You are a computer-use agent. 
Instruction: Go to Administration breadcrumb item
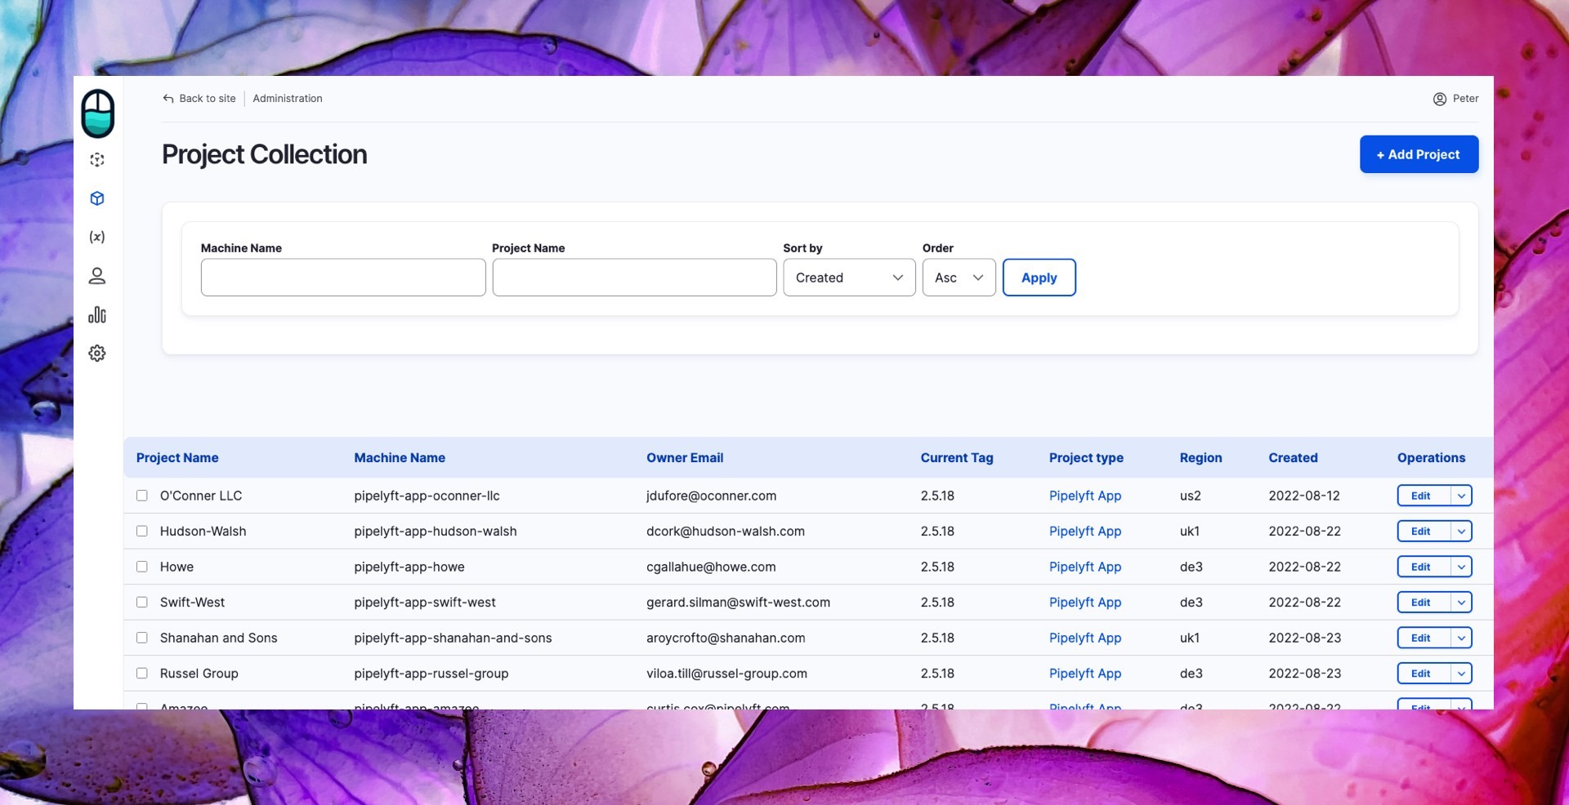tap(288, 99)
